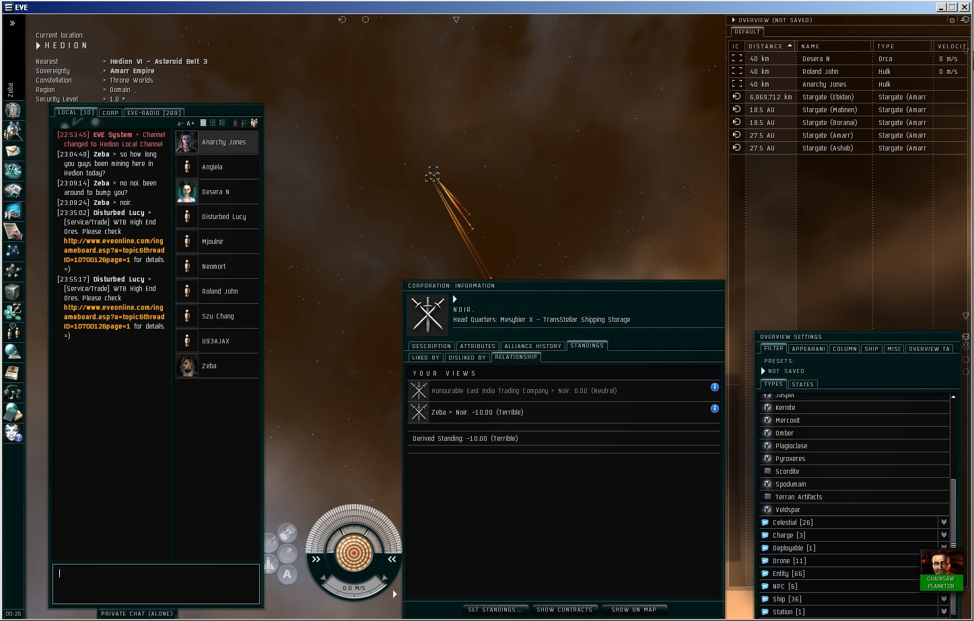Screen dimensions: 974x621
Task: Click the Local chat message input box
Action: tap(156, 584)
